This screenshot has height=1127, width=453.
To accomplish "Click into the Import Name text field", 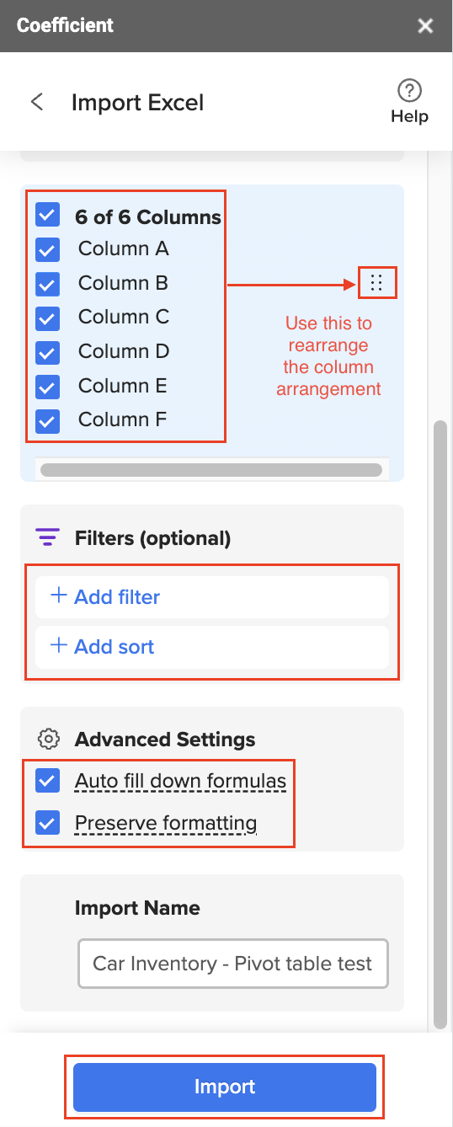I will pyautogui.click(x=233, y=963).
